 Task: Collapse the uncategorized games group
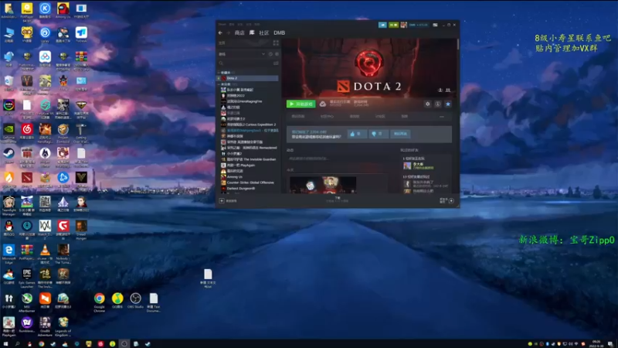tap(219, 84)
